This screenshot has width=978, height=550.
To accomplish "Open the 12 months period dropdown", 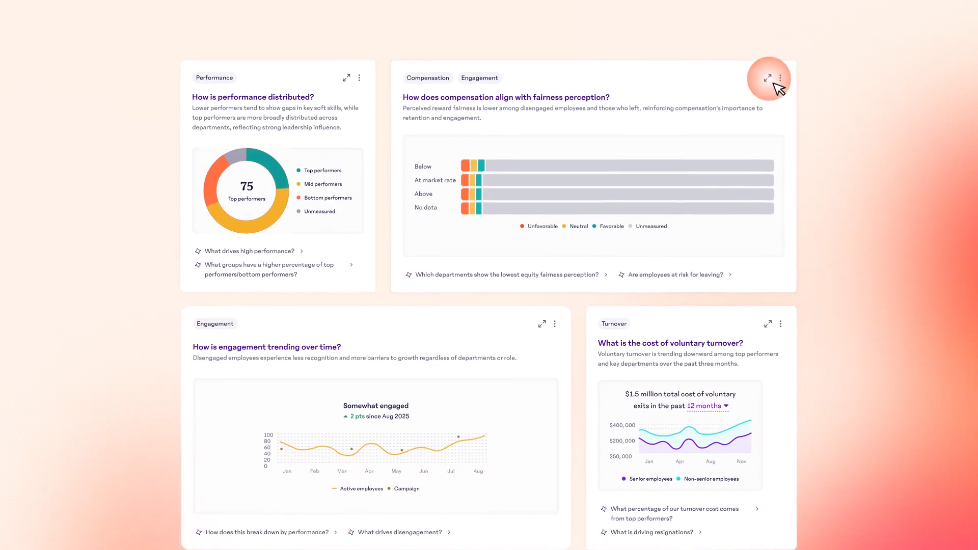I will [708, 406].
